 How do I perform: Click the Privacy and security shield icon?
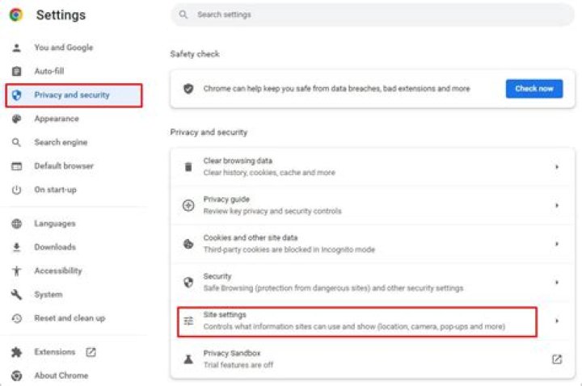pos(16,95)
